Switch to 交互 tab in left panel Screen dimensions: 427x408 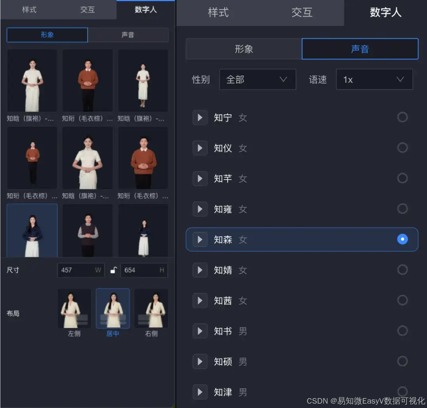tap(87, 10)
